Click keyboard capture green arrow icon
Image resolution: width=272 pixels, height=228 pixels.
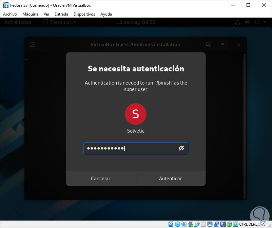[235, 224]
